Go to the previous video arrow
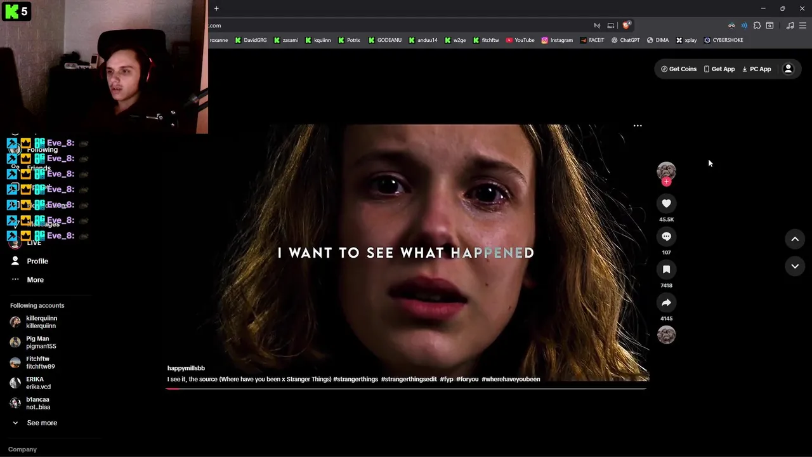Image resolution: width=812 pixels, height=457 pixels. (x=795, y=239)
